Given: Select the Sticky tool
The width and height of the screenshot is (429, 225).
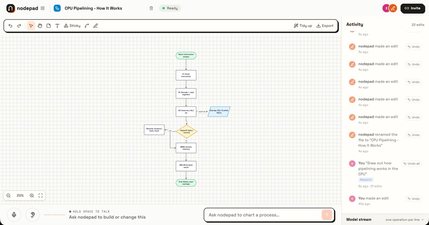Looking at the screenshot, I should pyautogui.click(x=72, y=26).
